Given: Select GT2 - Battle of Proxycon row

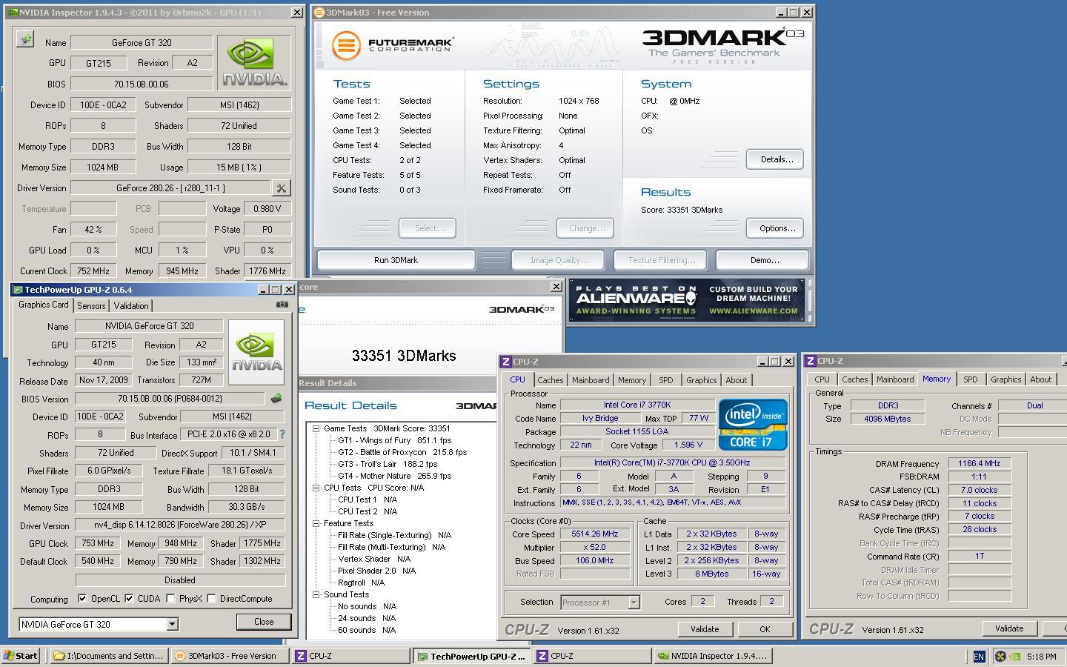Looking at the screenshot, I should pos(402,452).
